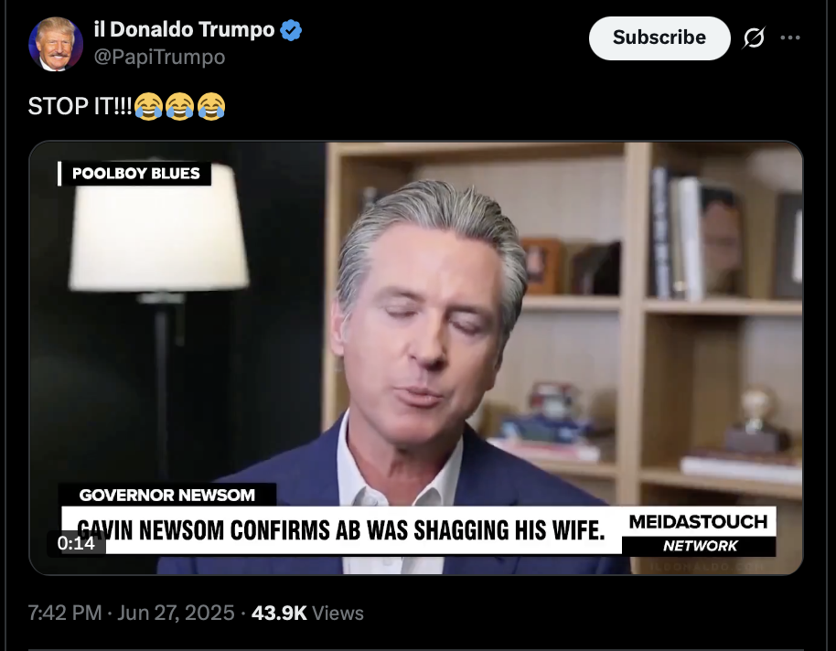Open the 7:42 PM timestamp link

pos(65,613)
